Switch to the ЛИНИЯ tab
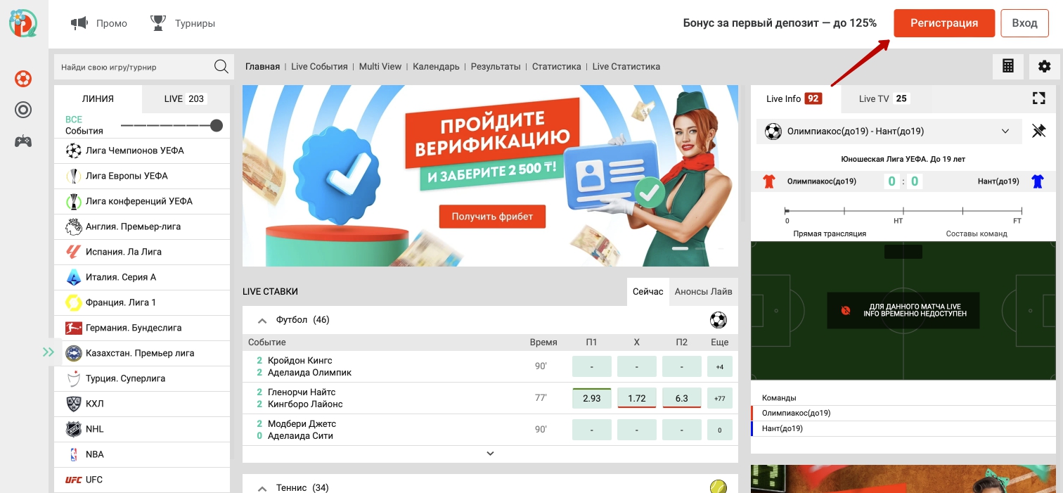Screen dimensions: 1063x493 [x=98, y=99]
